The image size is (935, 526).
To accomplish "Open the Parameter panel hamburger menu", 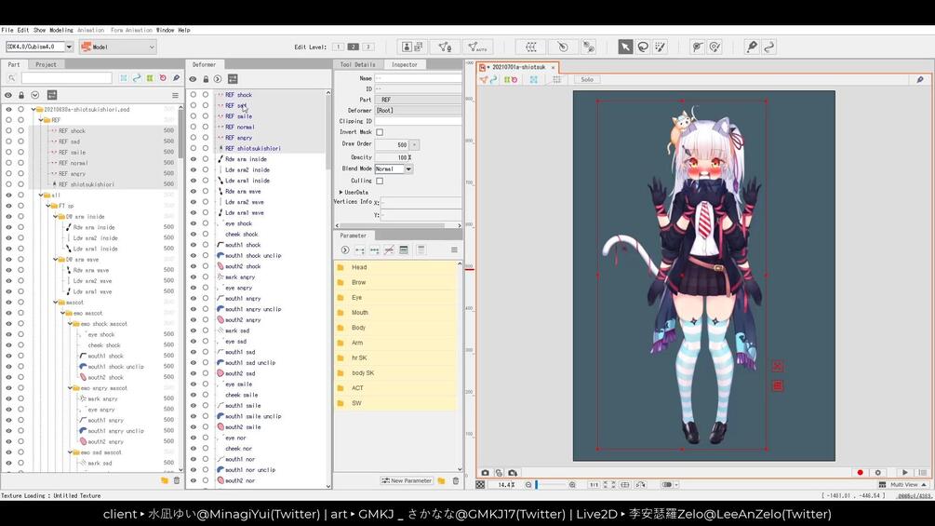I will 454,250.
